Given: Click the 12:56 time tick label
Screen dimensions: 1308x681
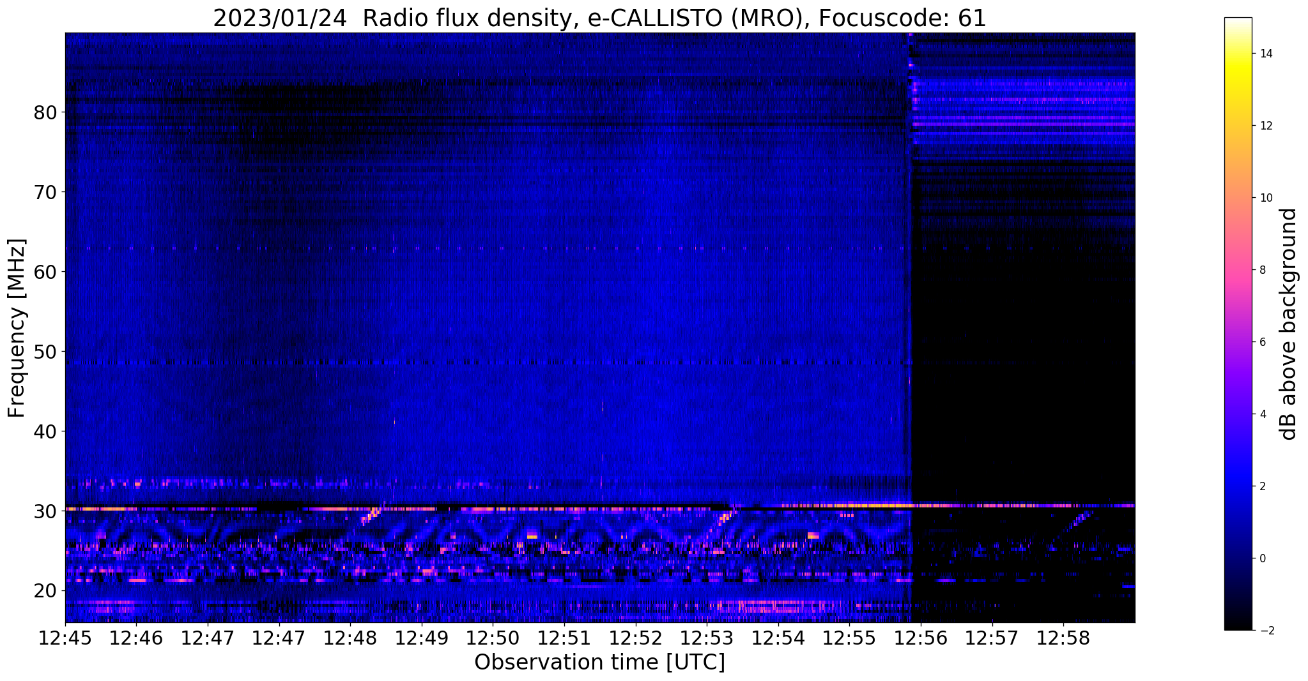Looking at the screenshot, I should point(921,638).
